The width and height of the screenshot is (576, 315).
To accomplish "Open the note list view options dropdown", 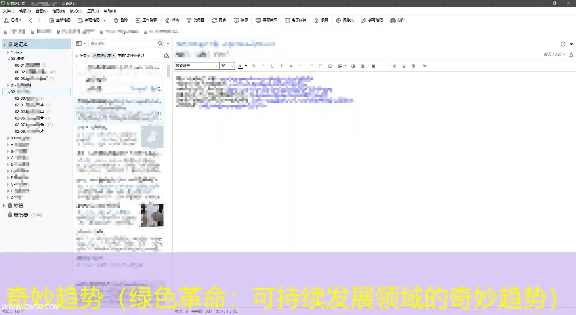I will [x=80, y=43].
